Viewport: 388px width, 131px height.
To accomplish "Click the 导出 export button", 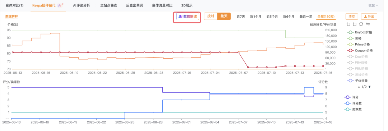I will coord(369,16).
